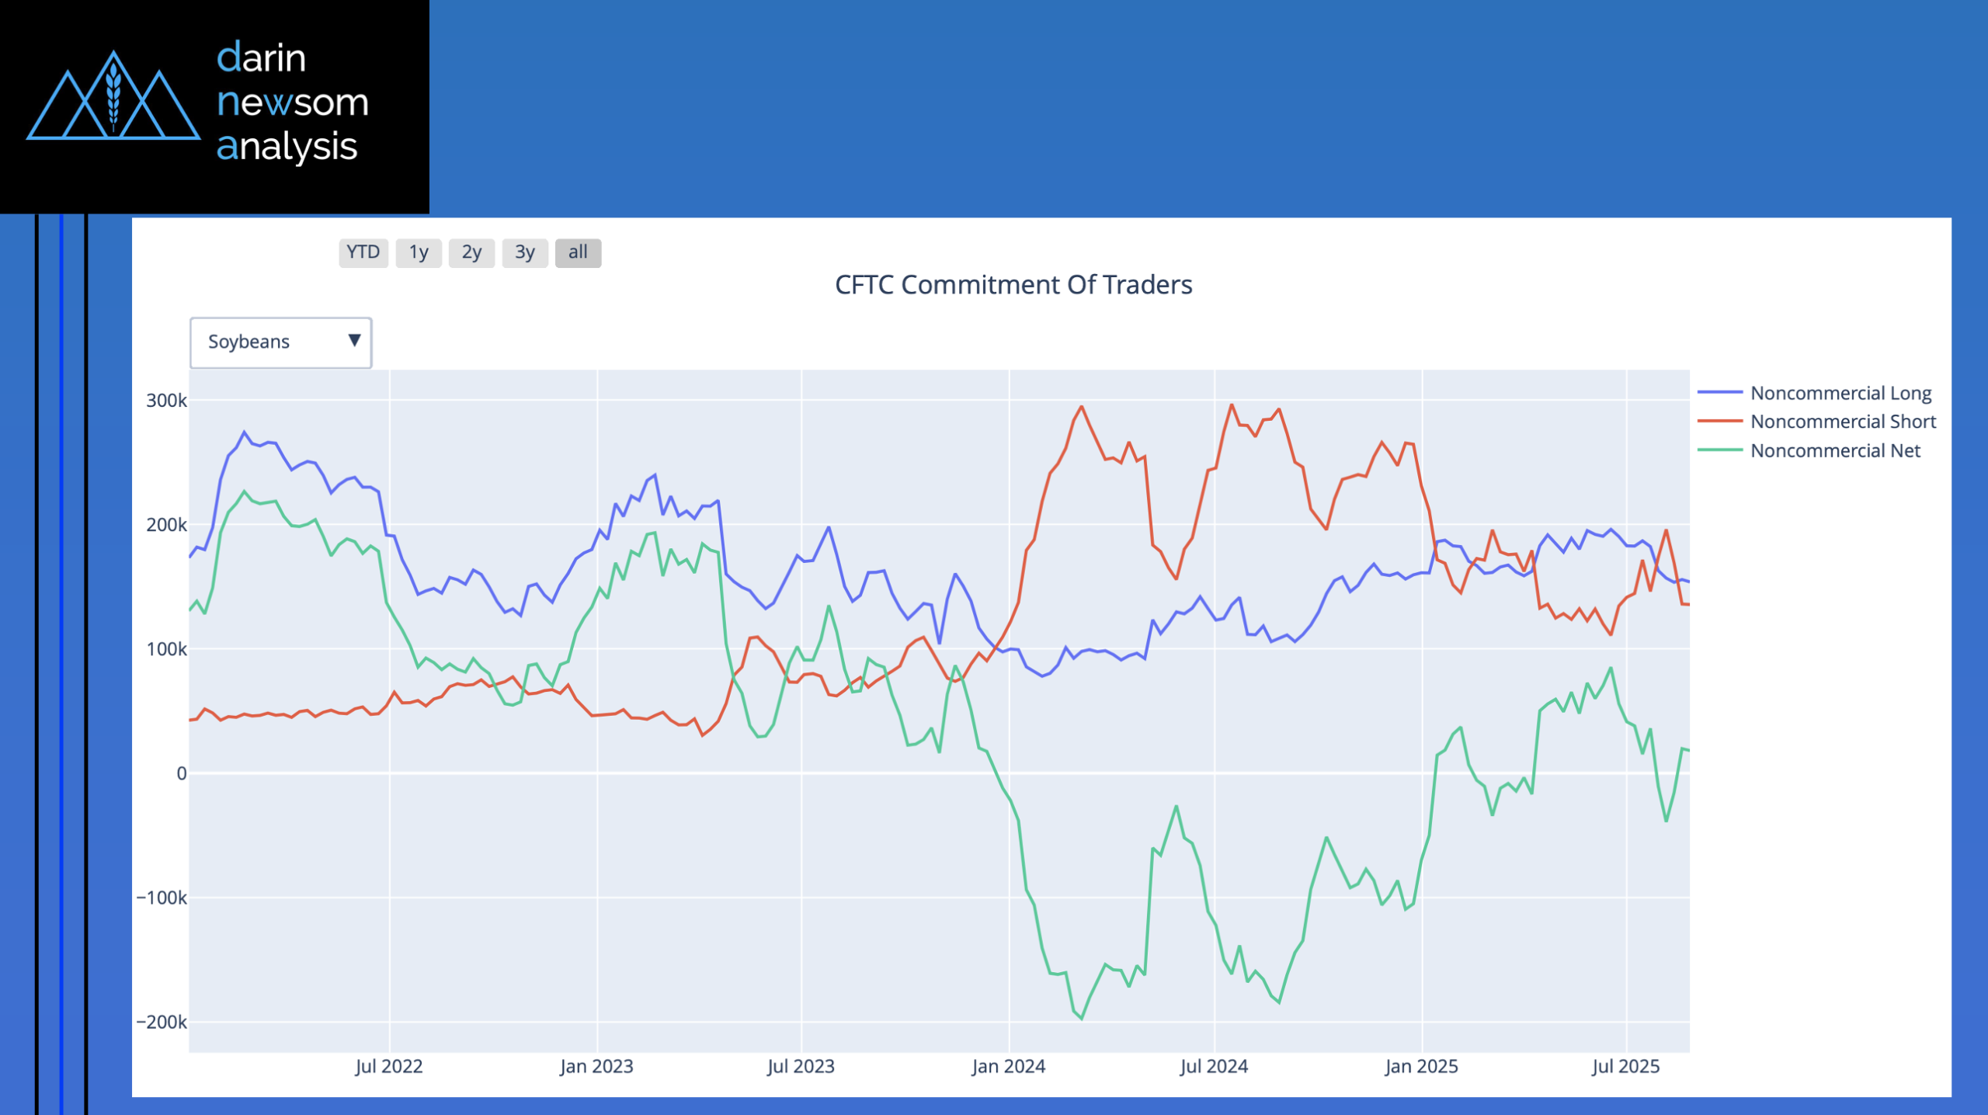The width and height of the screenshot is (1988, 1115).
Task: Click the blue Noncommercial Long legend line
Action: click(x=1720, y=393)
